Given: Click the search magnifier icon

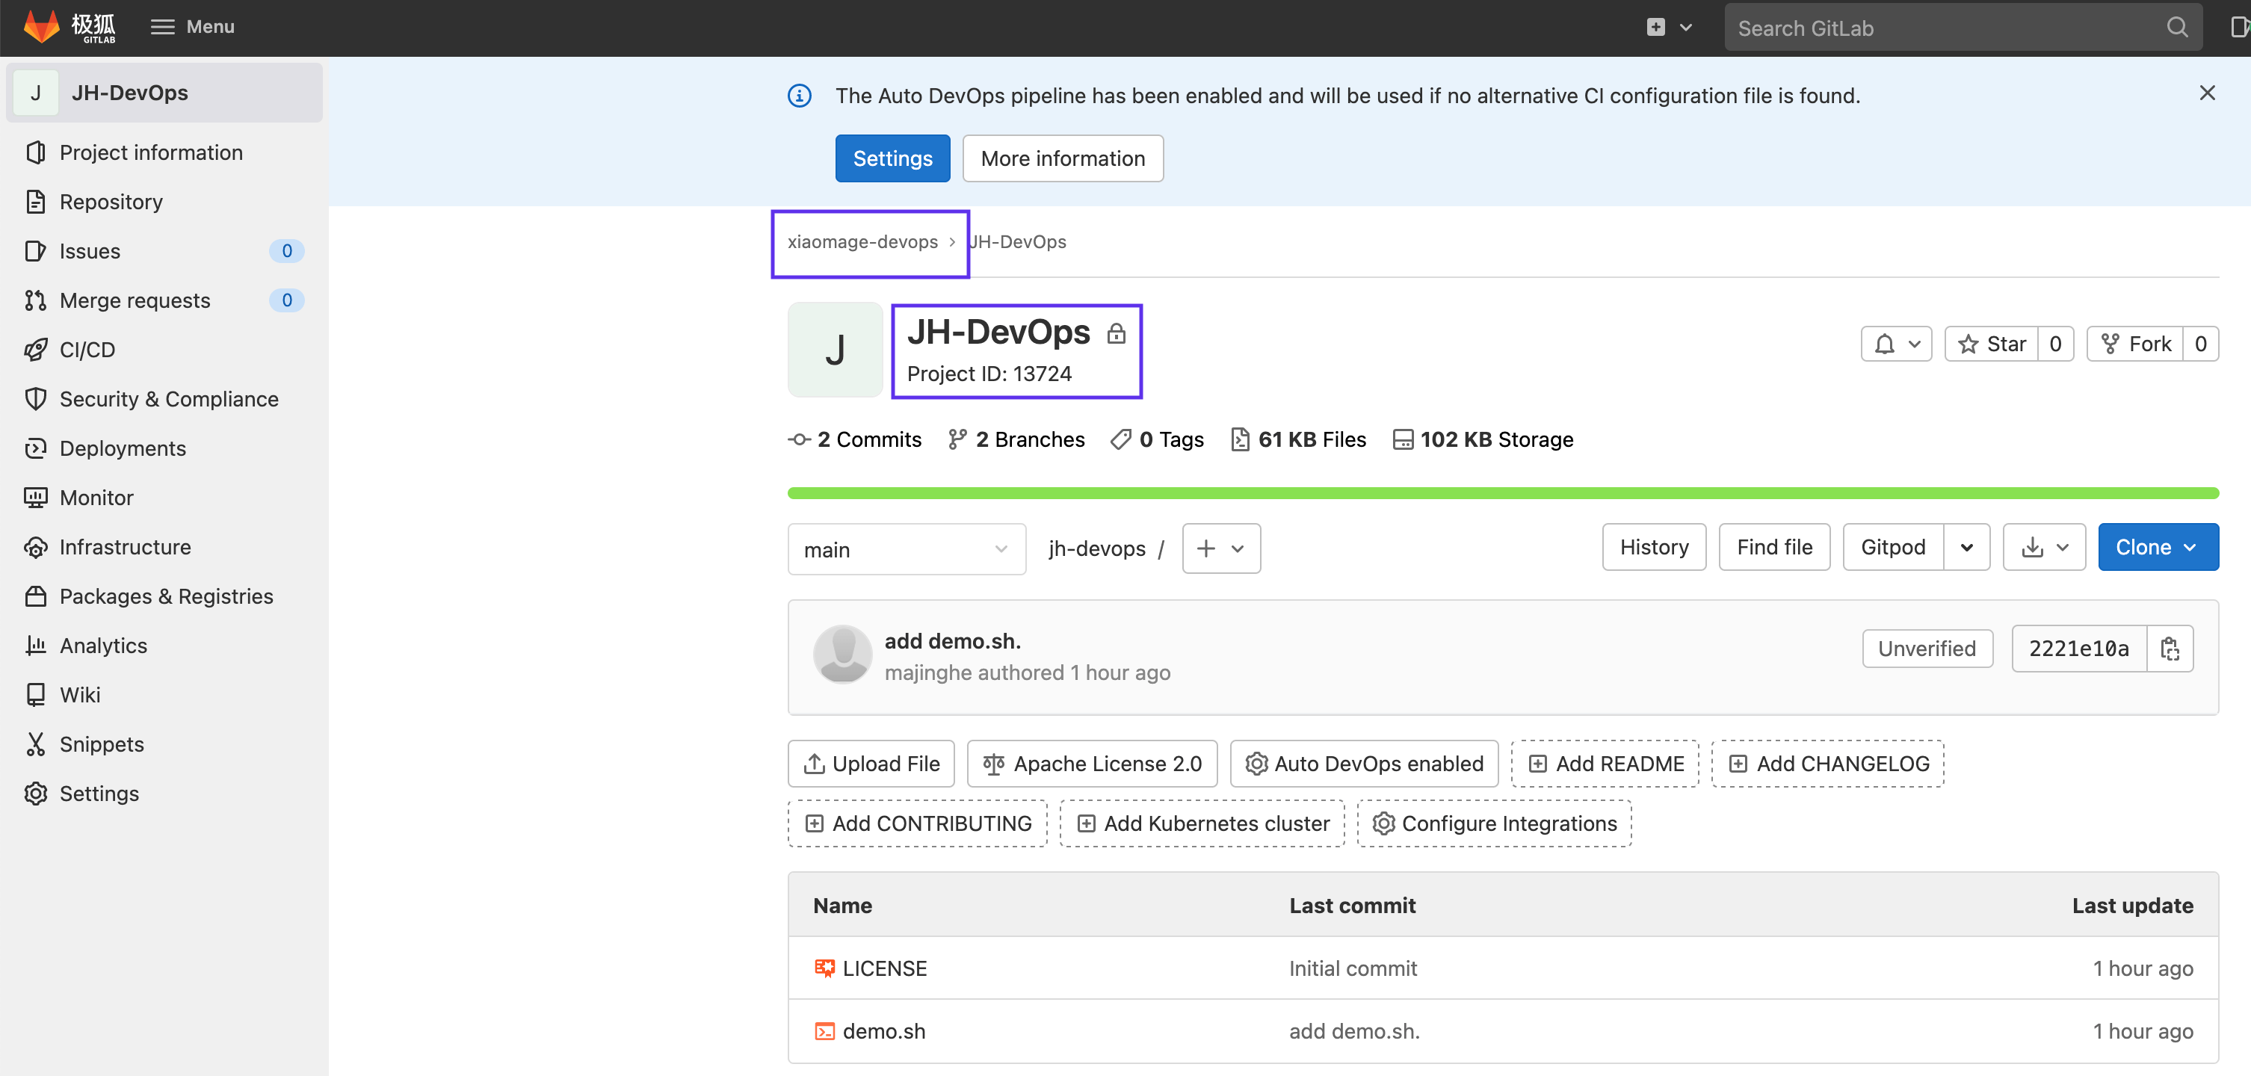Looking at the screenshot, I should click(x=2177, y=28).
